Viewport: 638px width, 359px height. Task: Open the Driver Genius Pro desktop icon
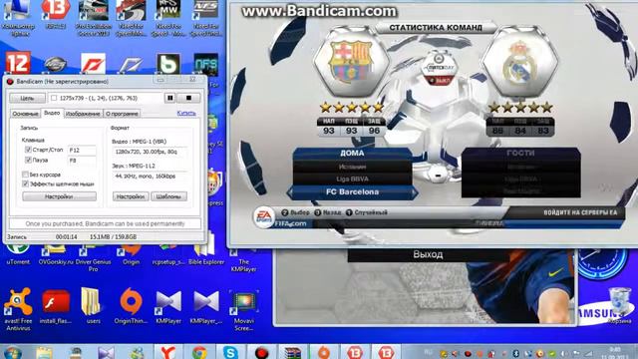93,257
